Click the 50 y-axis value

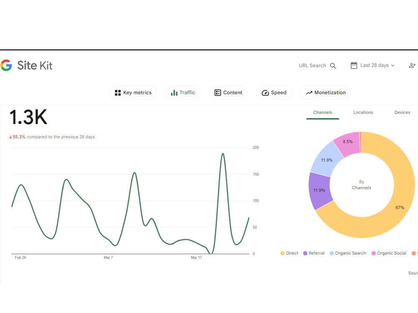click(x=255, y=227)
